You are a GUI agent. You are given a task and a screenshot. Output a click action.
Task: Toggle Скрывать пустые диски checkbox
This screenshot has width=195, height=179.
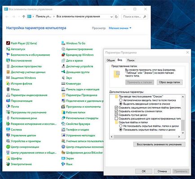tap(116, 115)
